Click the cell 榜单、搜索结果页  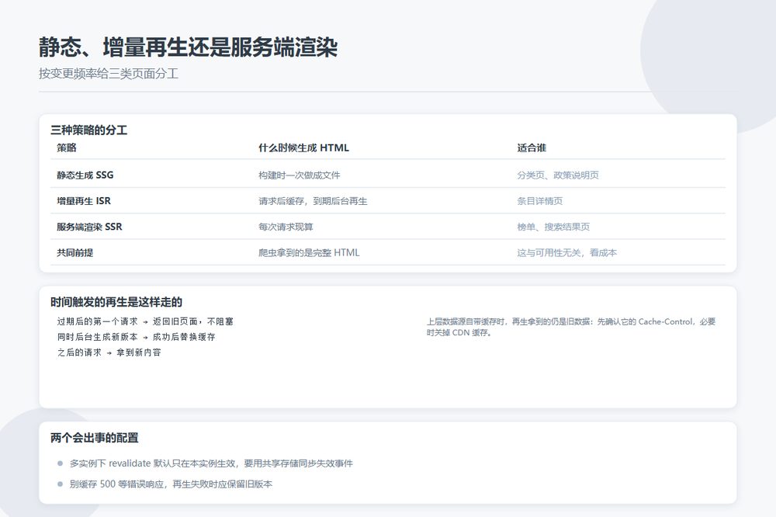(554, 227)
